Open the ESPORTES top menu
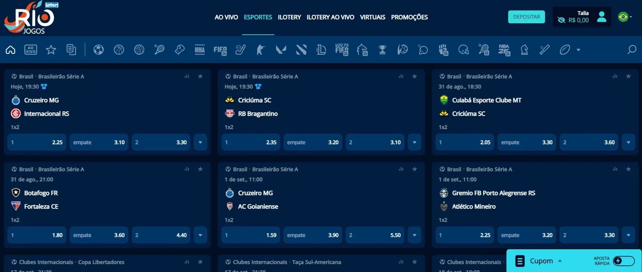The width and height of the screenshot is (642, 272). tap(258, 17)
